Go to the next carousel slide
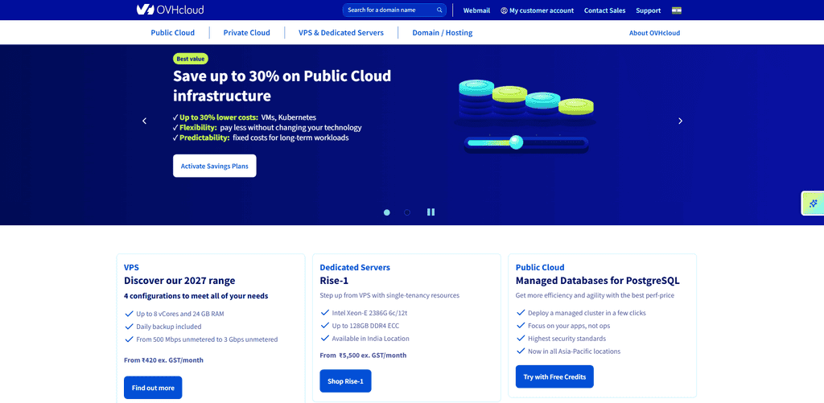The image size is (824, 403). click(680, 121)
